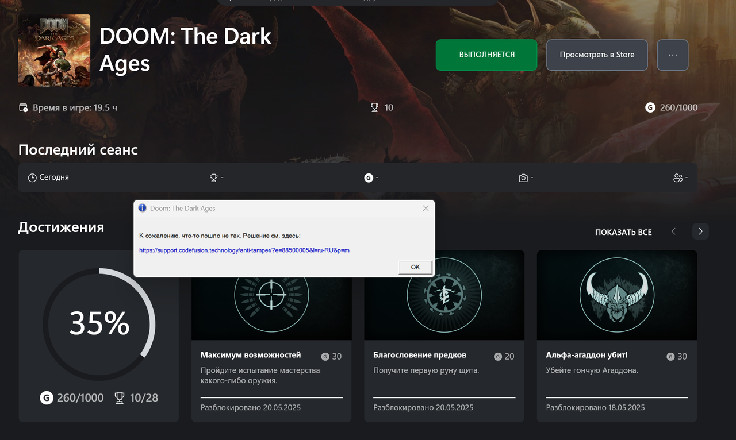Click the Gamerscore G icon beside 260/1000 in header
Viewport: 736px width, 440px height.
(650, 107)
